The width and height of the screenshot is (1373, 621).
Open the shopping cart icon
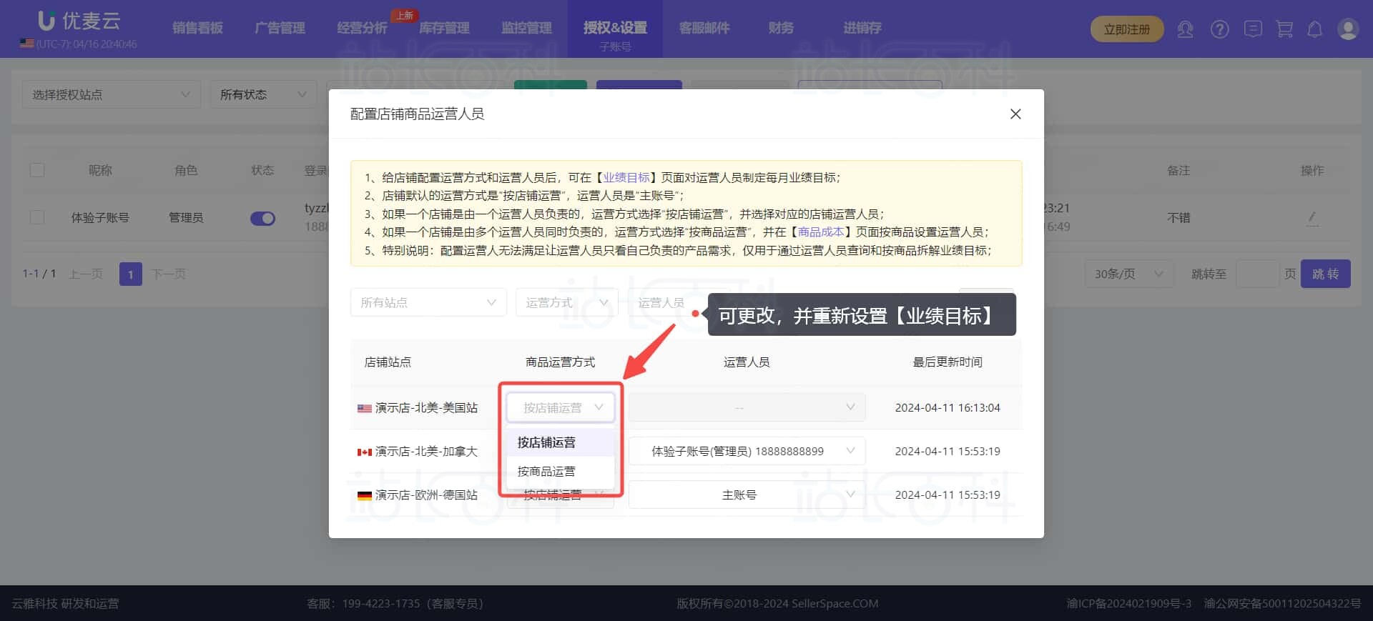[1284, 29]
